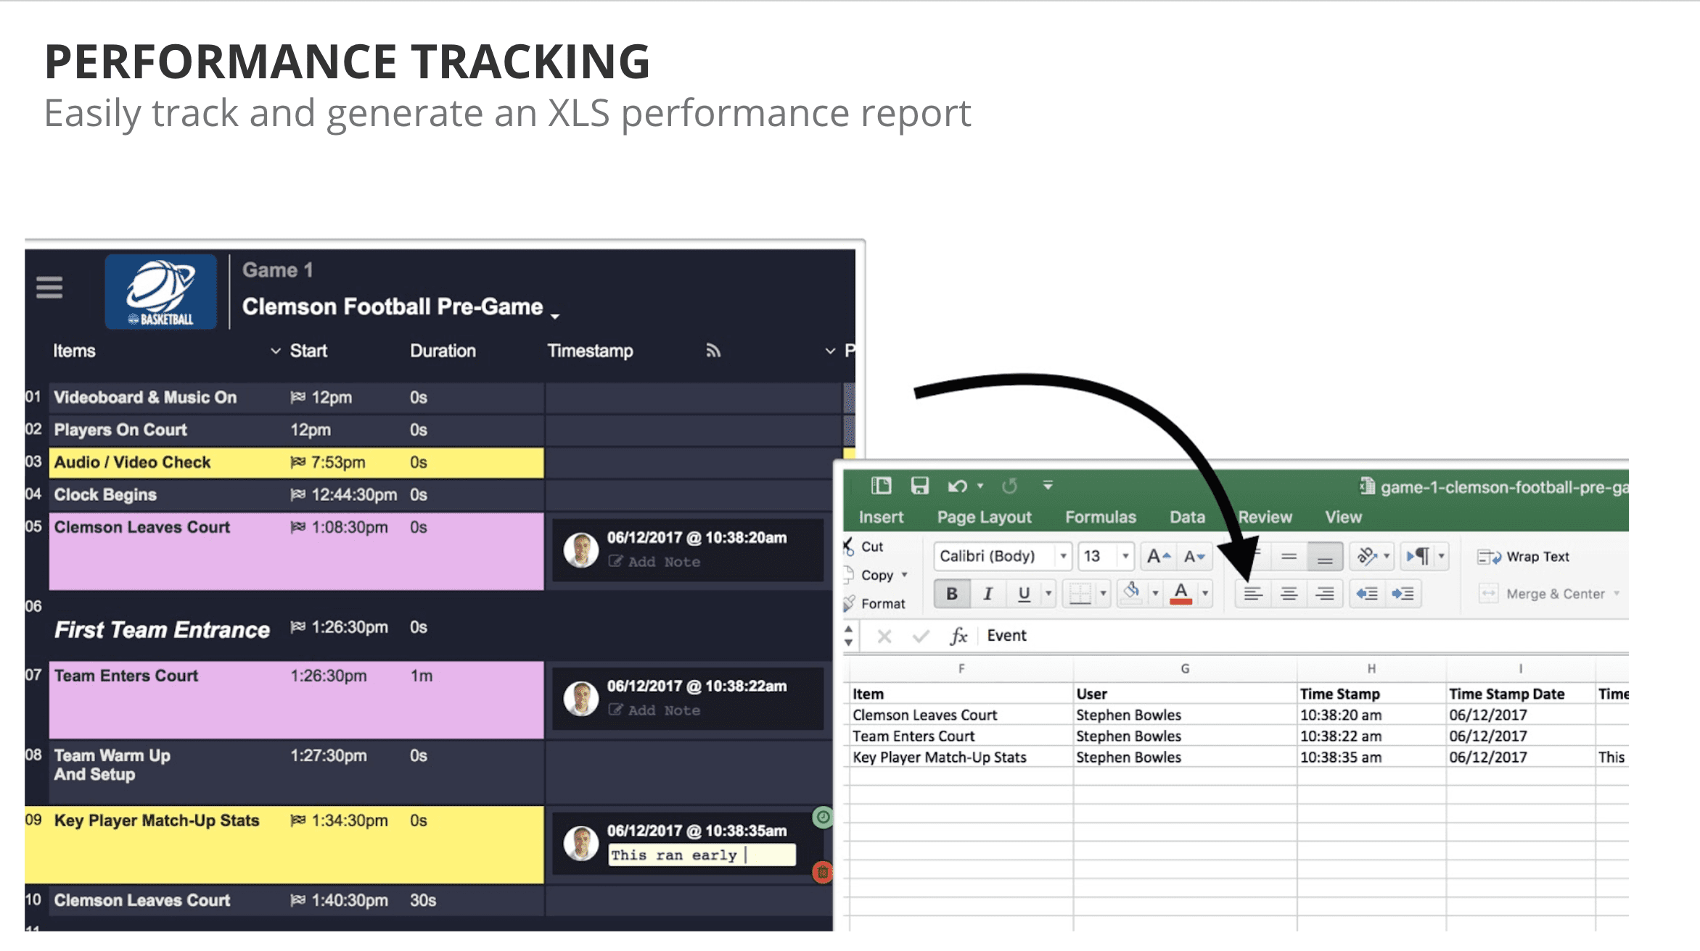
Task: Click the red delete timestamp icon on row 09
Action: click(822, 873)
